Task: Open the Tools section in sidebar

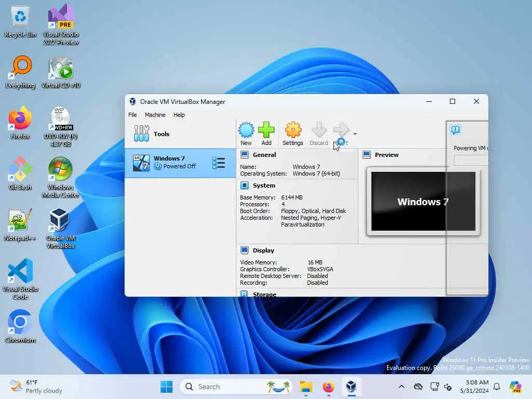Action: (180, 134)
